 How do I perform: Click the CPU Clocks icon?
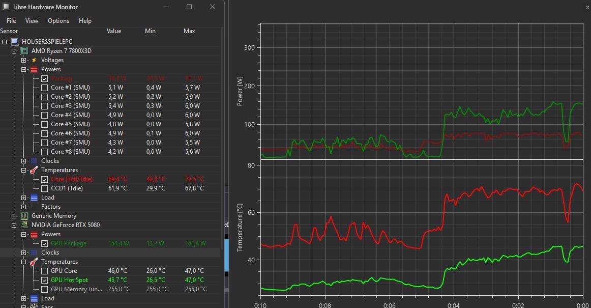(x=34, y=161)
